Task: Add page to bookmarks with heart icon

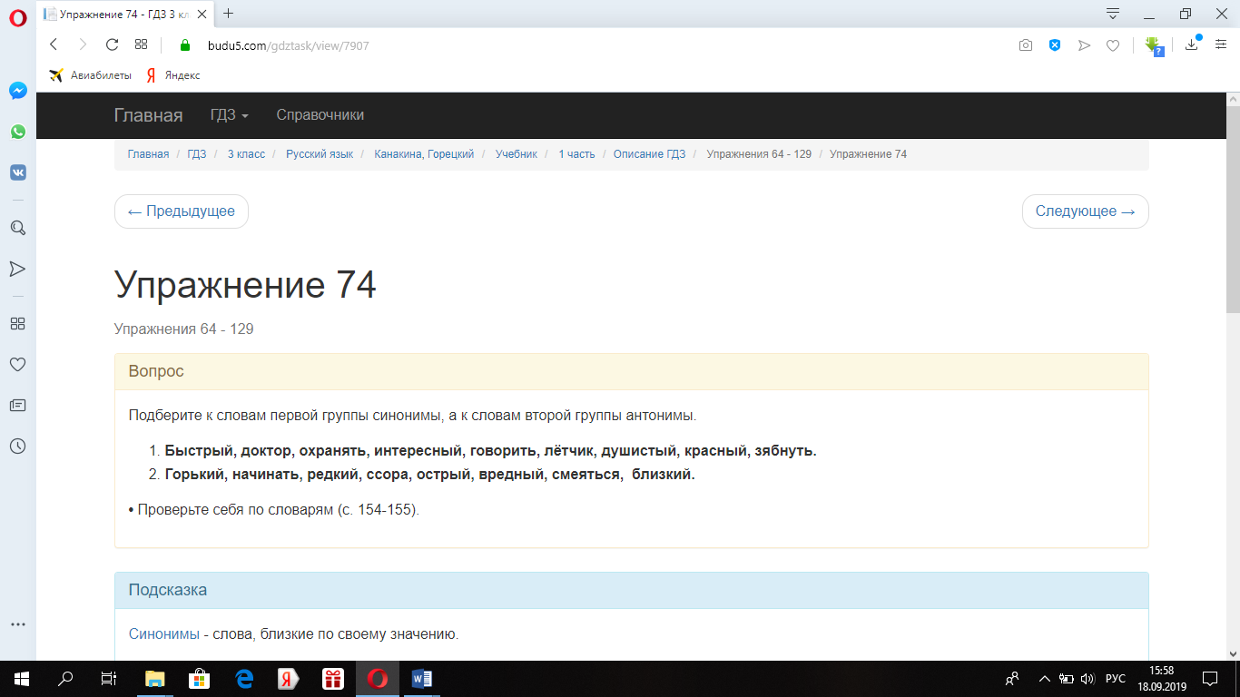Action: click(x=1113, y=44)
